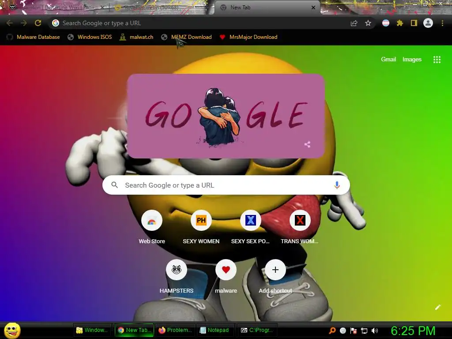Viewport: 452px width, 339px height.
Task: Open the Extensions puzzle-piece menu
Action: (399, 23)
